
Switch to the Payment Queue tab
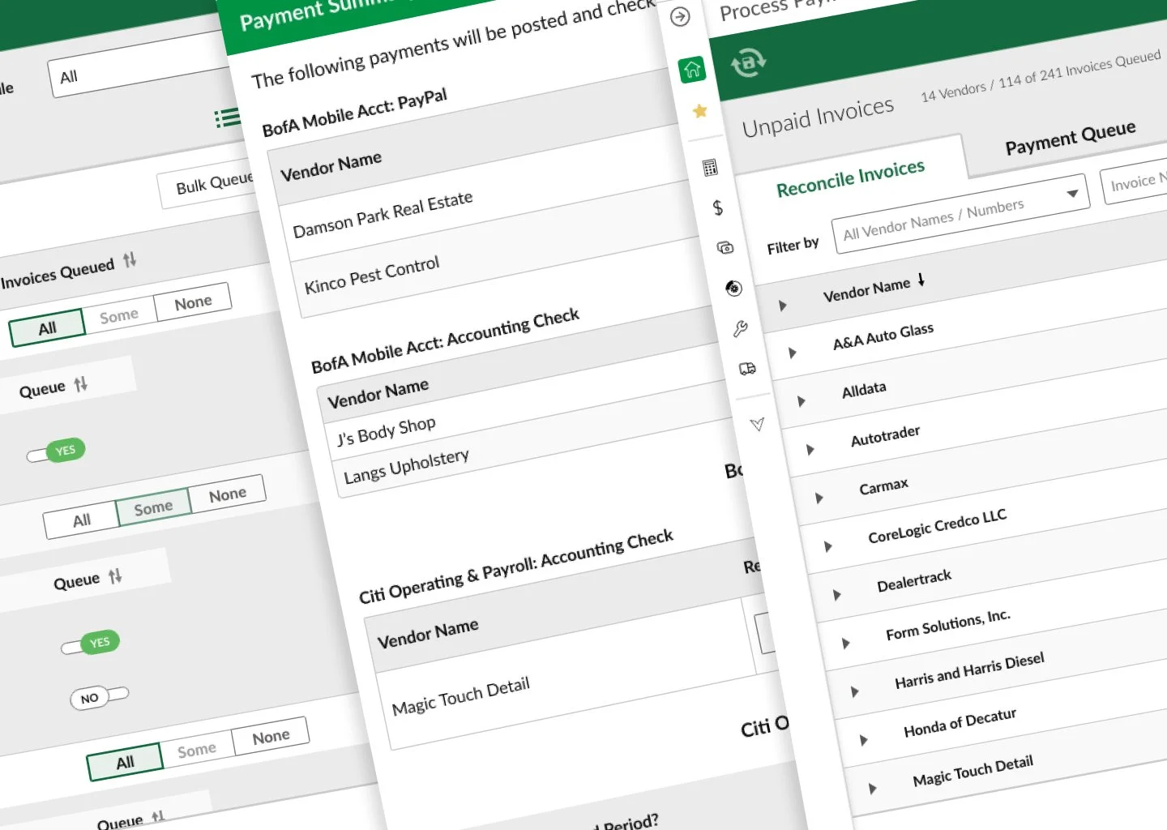[x=1071, y=138]
